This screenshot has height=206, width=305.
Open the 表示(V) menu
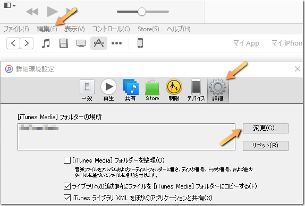(74, 29)
